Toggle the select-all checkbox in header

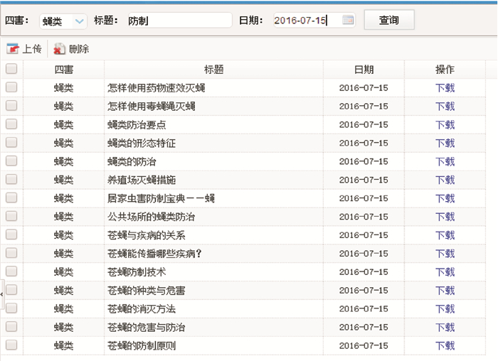[x=11, y=70]
